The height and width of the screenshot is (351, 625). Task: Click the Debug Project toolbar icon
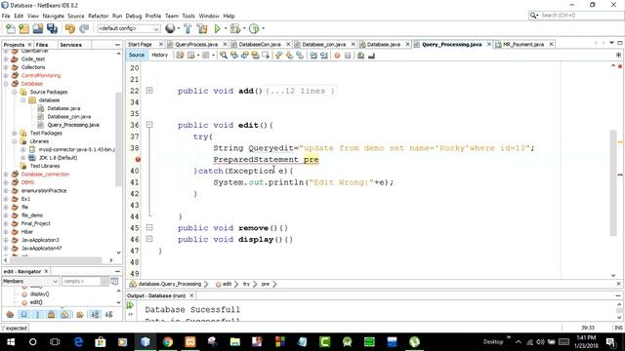235,28
